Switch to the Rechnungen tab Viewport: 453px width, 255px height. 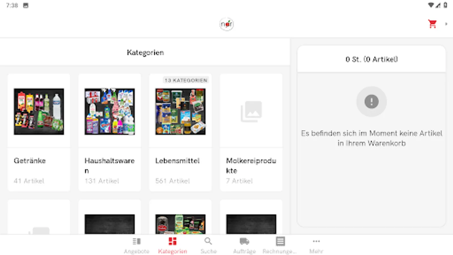(280, 245)
